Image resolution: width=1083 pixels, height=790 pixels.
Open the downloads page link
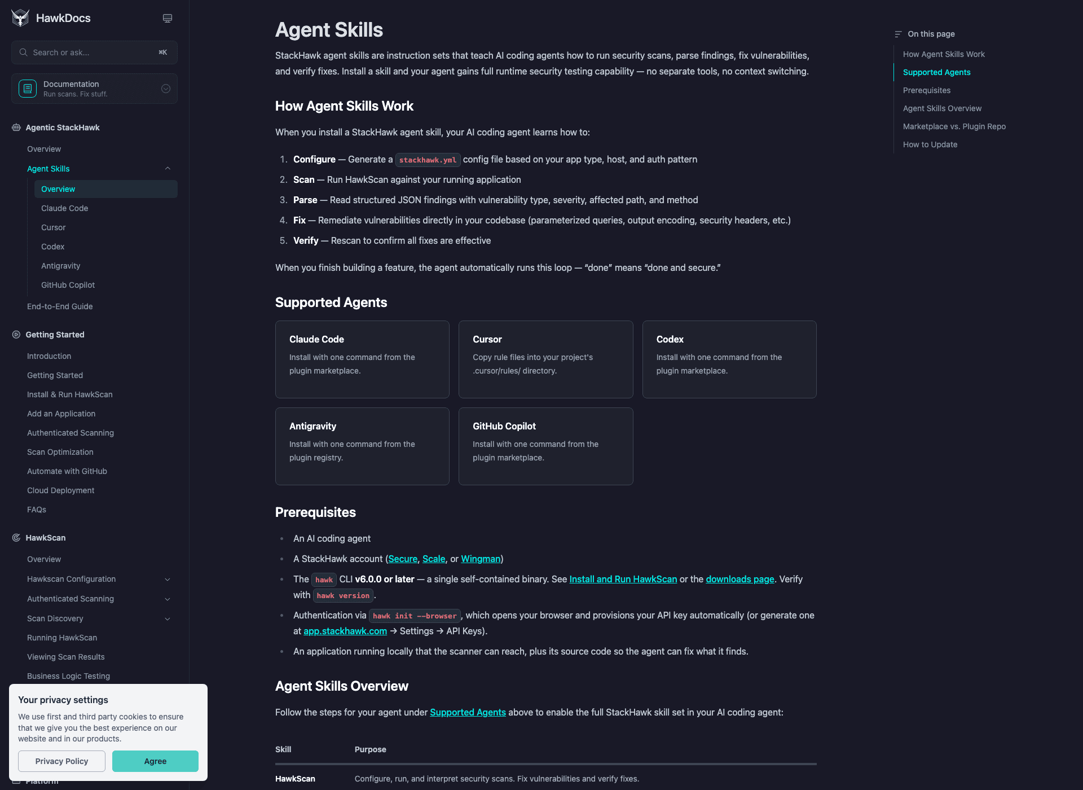click(740, 579)
